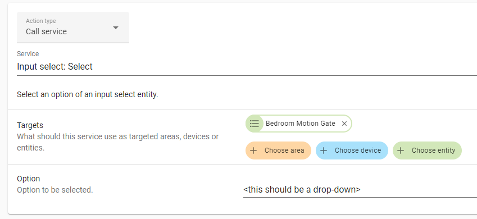Focus the Option text field
The image size is (477, 219).
tap(360, 189)
